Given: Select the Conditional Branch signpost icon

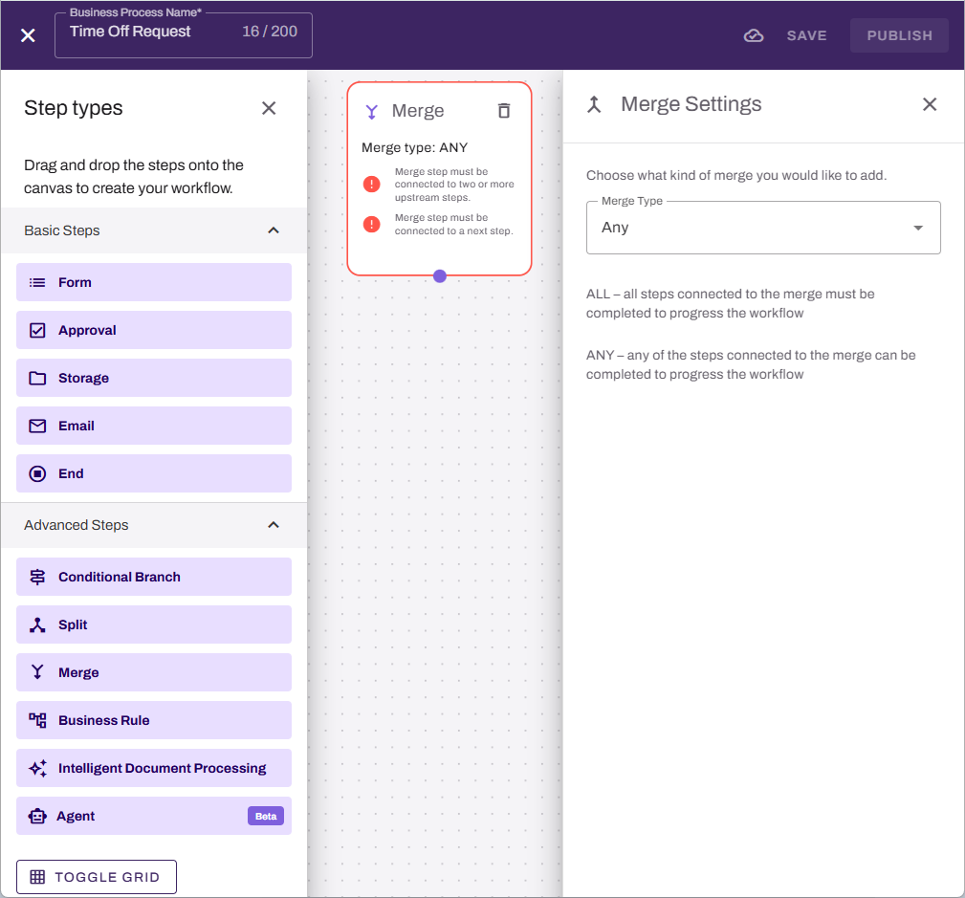Looking at the screenshot, I should [37, 577].
